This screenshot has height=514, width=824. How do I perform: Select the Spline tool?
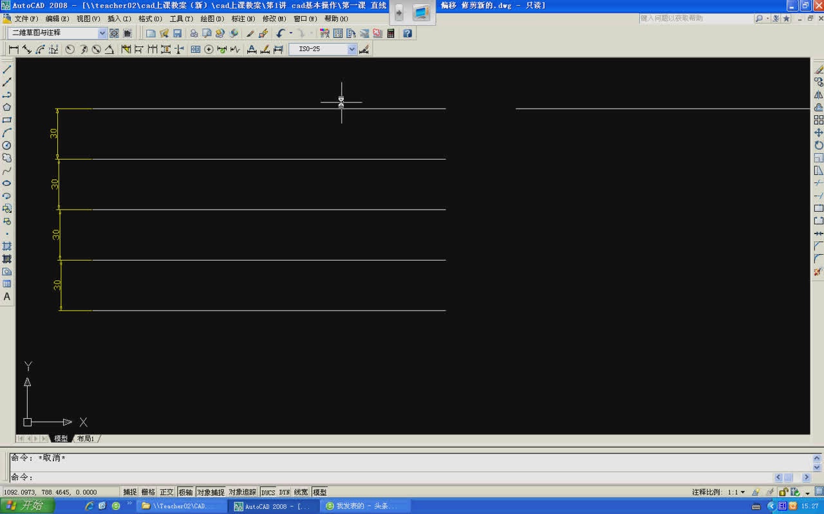coord(7,170)
